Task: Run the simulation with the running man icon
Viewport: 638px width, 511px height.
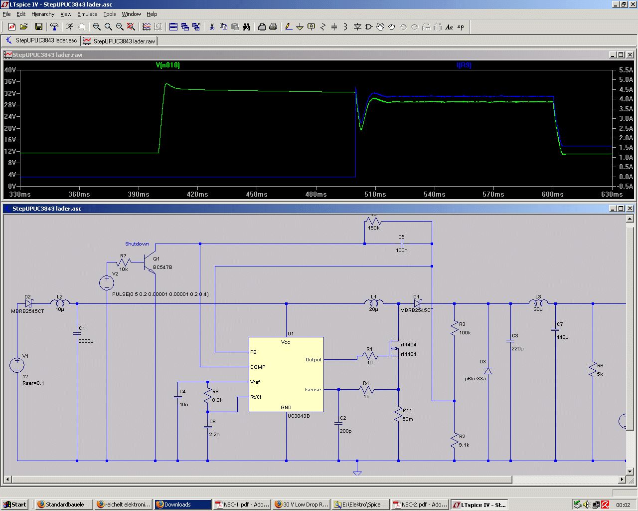Action: click(x=69, y=27)
